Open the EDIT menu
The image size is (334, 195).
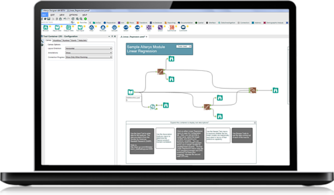tap(53, 15)
